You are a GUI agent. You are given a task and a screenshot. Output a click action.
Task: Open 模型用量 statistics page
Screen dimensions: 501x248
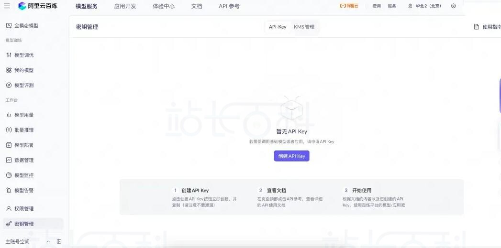click(23, 115)
